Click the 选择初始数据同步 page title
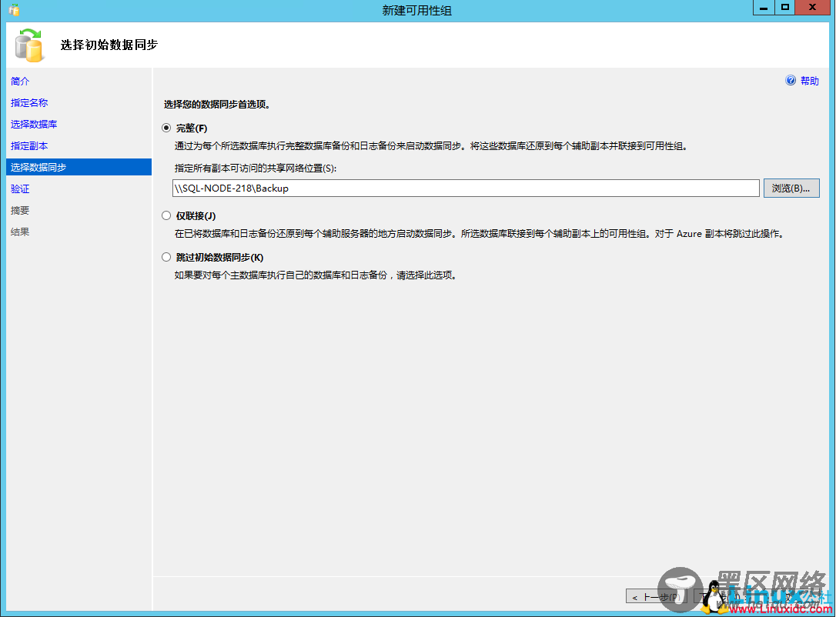The height and width of the screenshot is (617, 836). tap(109, 45)
